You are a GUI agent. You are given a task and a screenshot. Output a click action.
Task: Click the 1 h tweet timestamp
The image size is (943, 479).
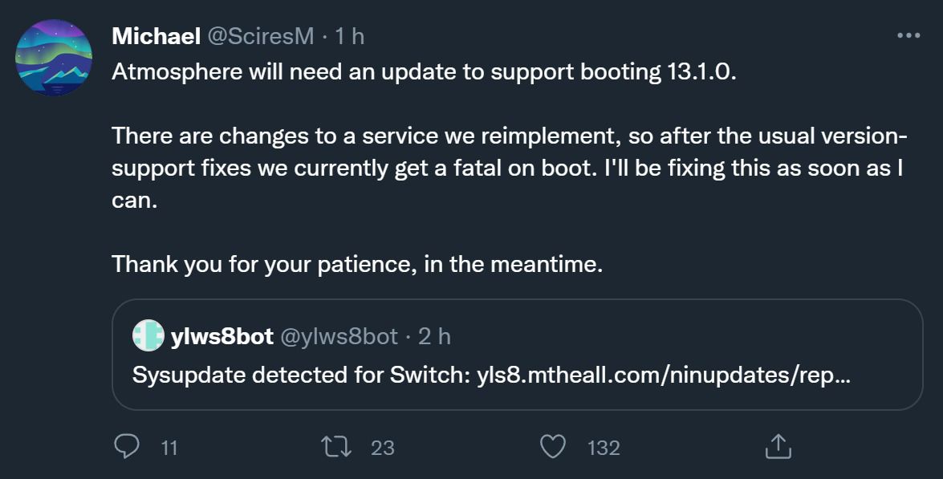coord(348,36)
